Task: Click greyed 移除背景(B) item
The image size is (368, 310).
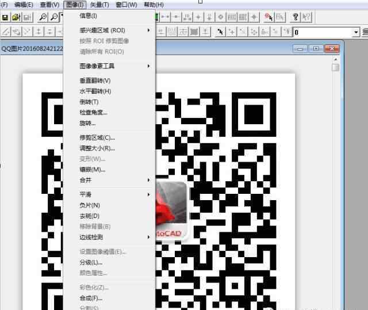Action: tap(109, 227)
